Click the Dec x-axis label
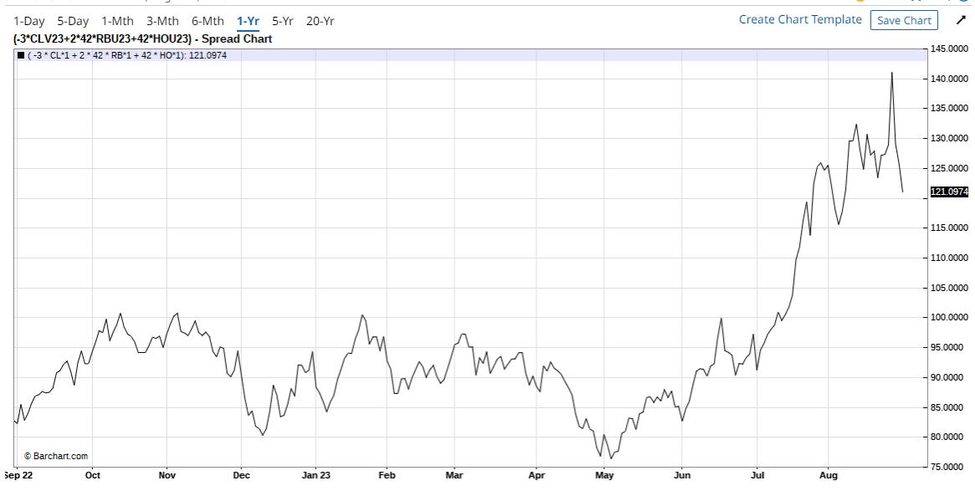The width and height of the screenshot is (975, 491). coord(241,475)
